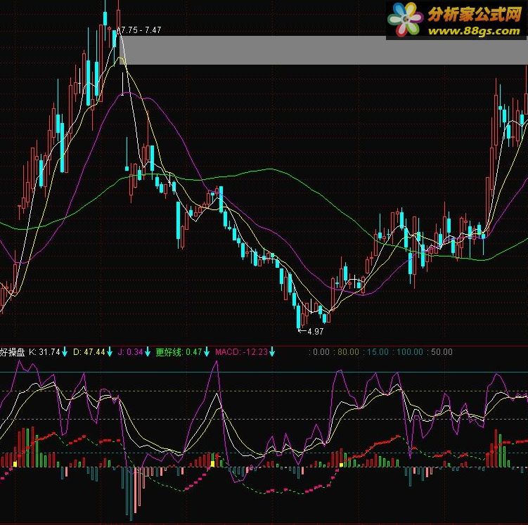This screenshot has width=528, height=525.
Task: Click the down arrow beside J: 0.34
Action: [x=148, y=352]
